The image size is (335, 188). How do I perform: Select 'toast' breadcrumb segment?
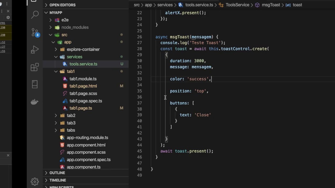click(x=297, y=5)
